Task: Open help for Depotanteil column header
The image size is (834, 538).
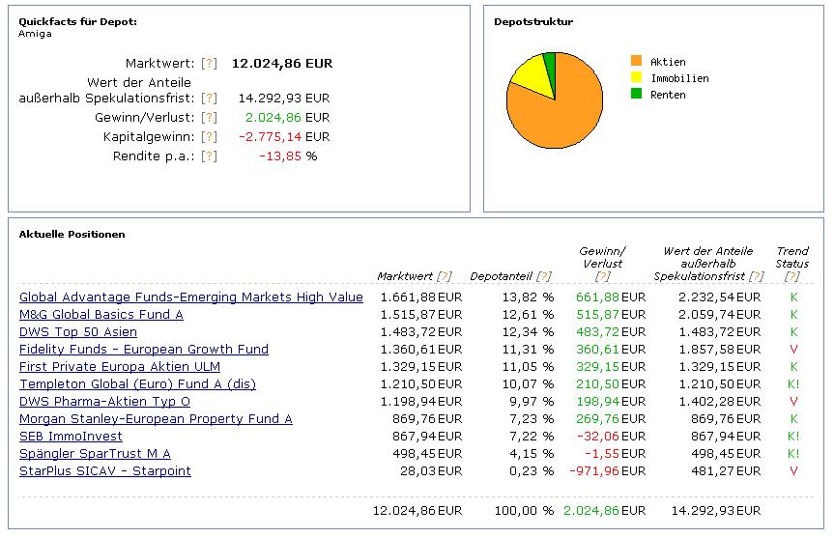Action: tap(545, 276)
